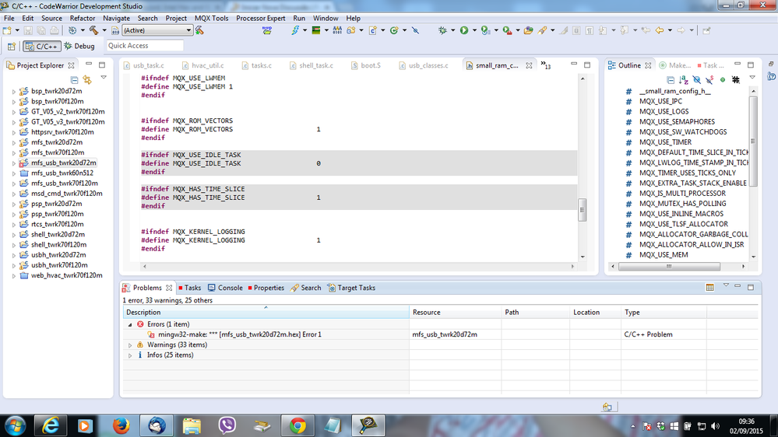Toggle alphabetical Sort in Outline view
The image size is (778, 437).
(684, 79)
